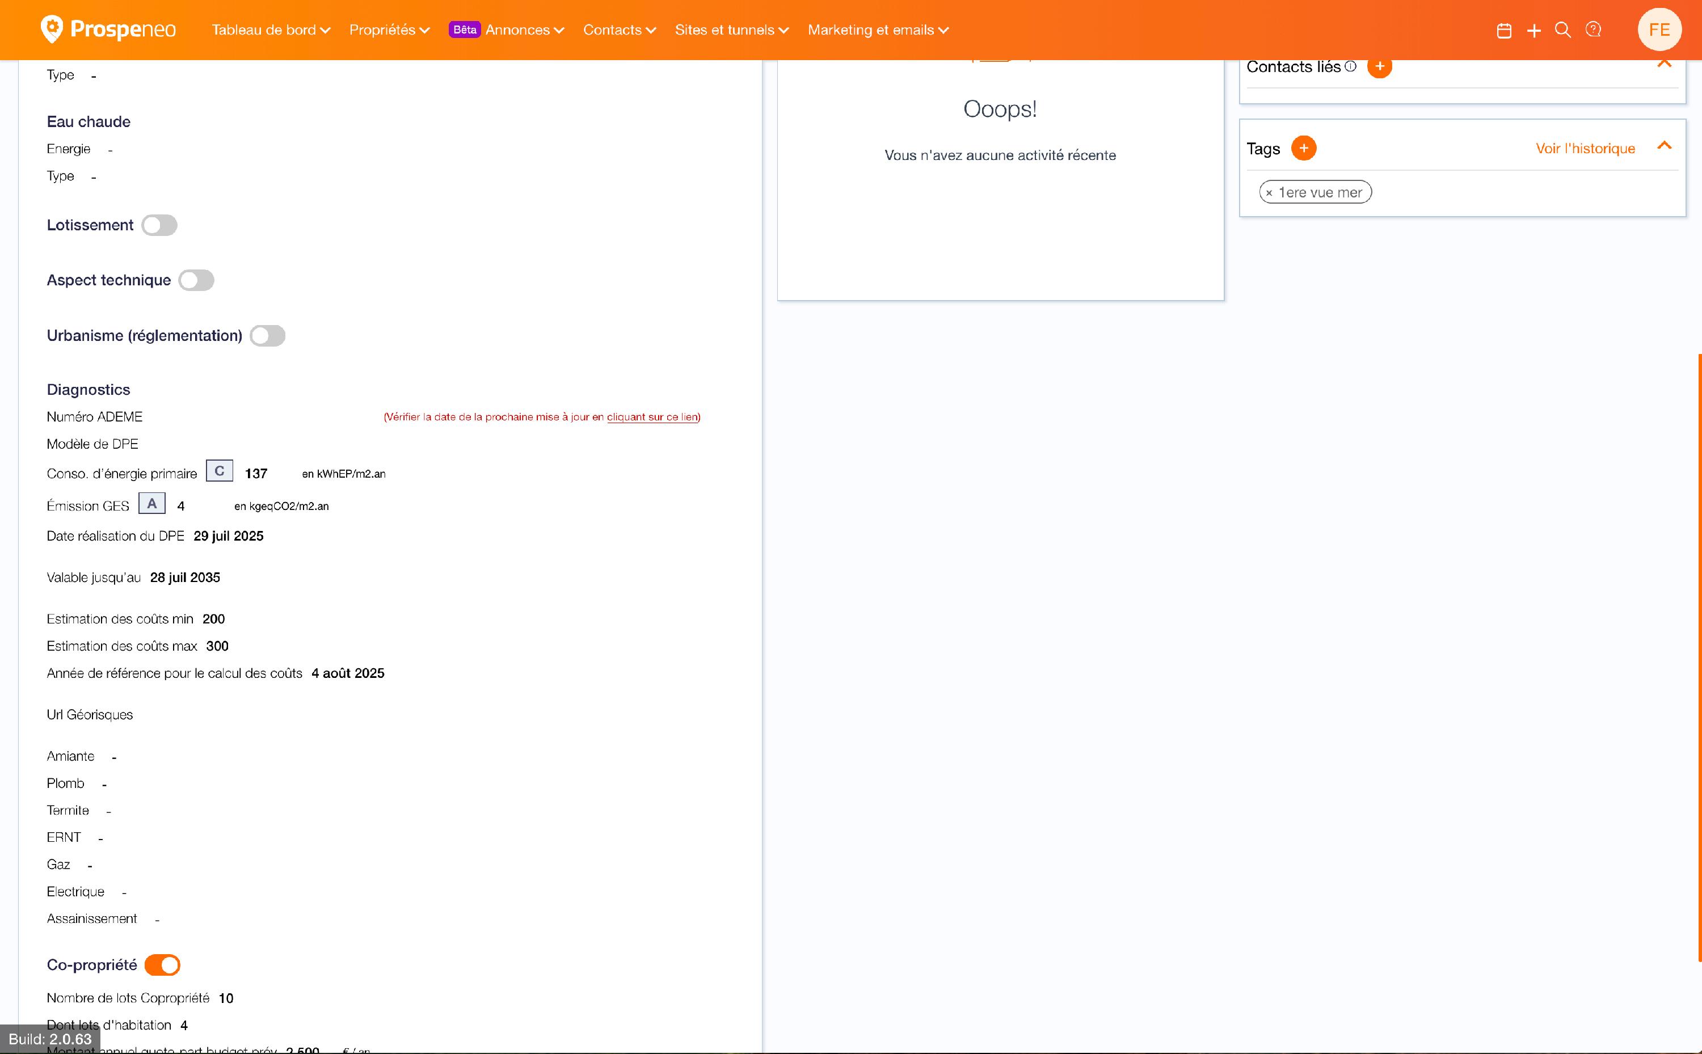
Task: Open the Contacts menu
Action: coord(619,30)
